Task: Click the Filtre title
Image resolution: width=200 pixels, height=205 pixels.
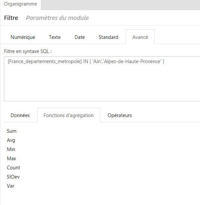Action: (x=11, y=18)
